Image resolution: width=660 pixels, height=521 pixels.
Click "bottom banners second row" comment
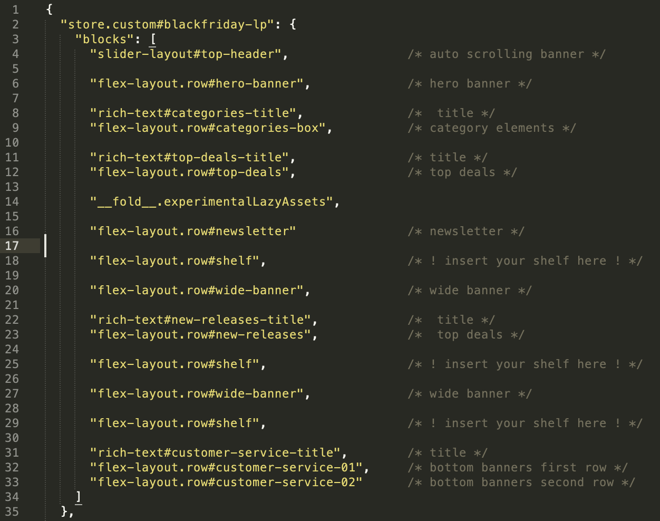point(521,482)
